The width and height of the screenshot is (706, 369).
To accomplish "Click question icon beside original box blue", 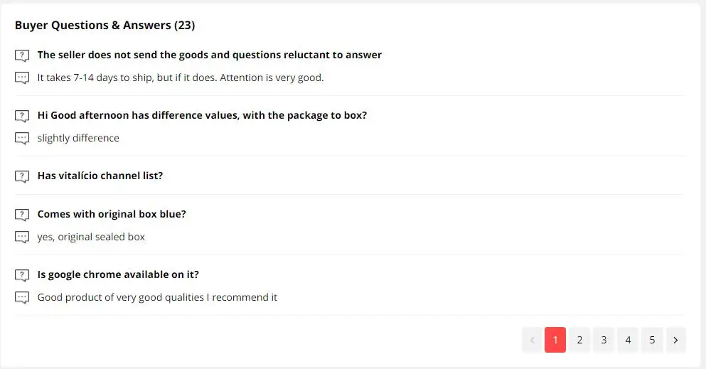I will 22,215.
